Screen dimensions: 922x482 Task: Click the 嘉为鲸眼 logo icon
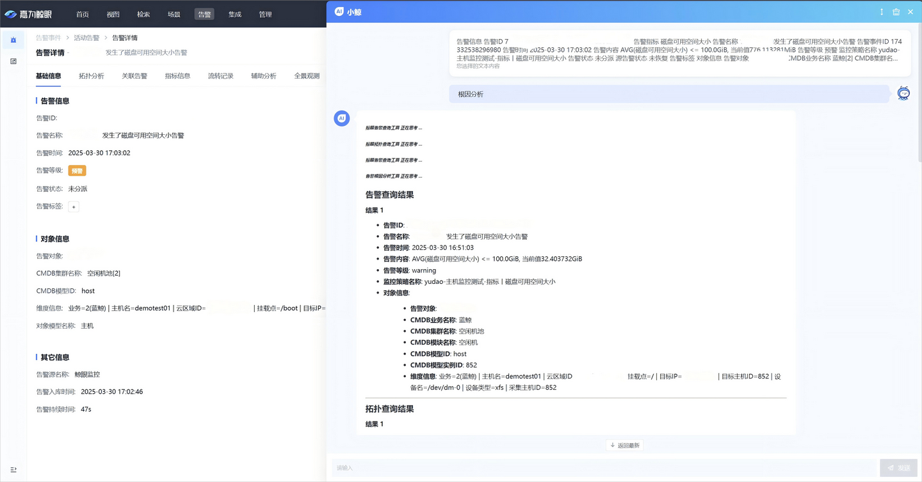(x=10, y=14)
